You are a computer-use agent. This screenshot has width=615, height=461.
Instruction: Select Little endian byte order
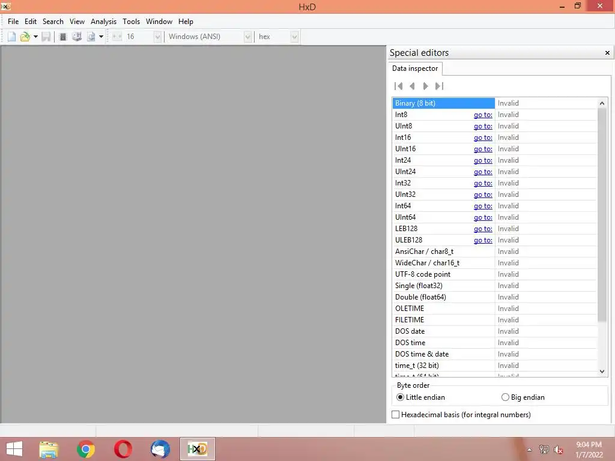[421, 397]
